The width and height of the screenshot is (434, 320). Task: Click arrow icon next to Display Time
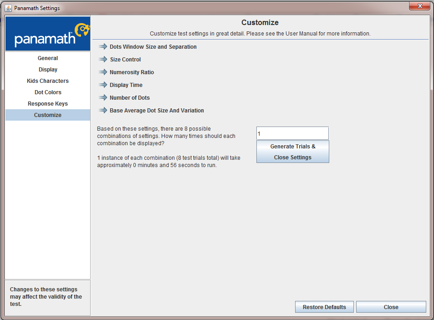click(103, 85)
